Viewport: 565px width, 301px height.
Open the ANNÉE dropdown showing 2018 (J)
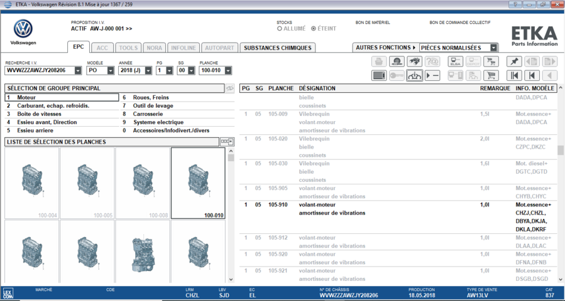(x=148, y=70)
